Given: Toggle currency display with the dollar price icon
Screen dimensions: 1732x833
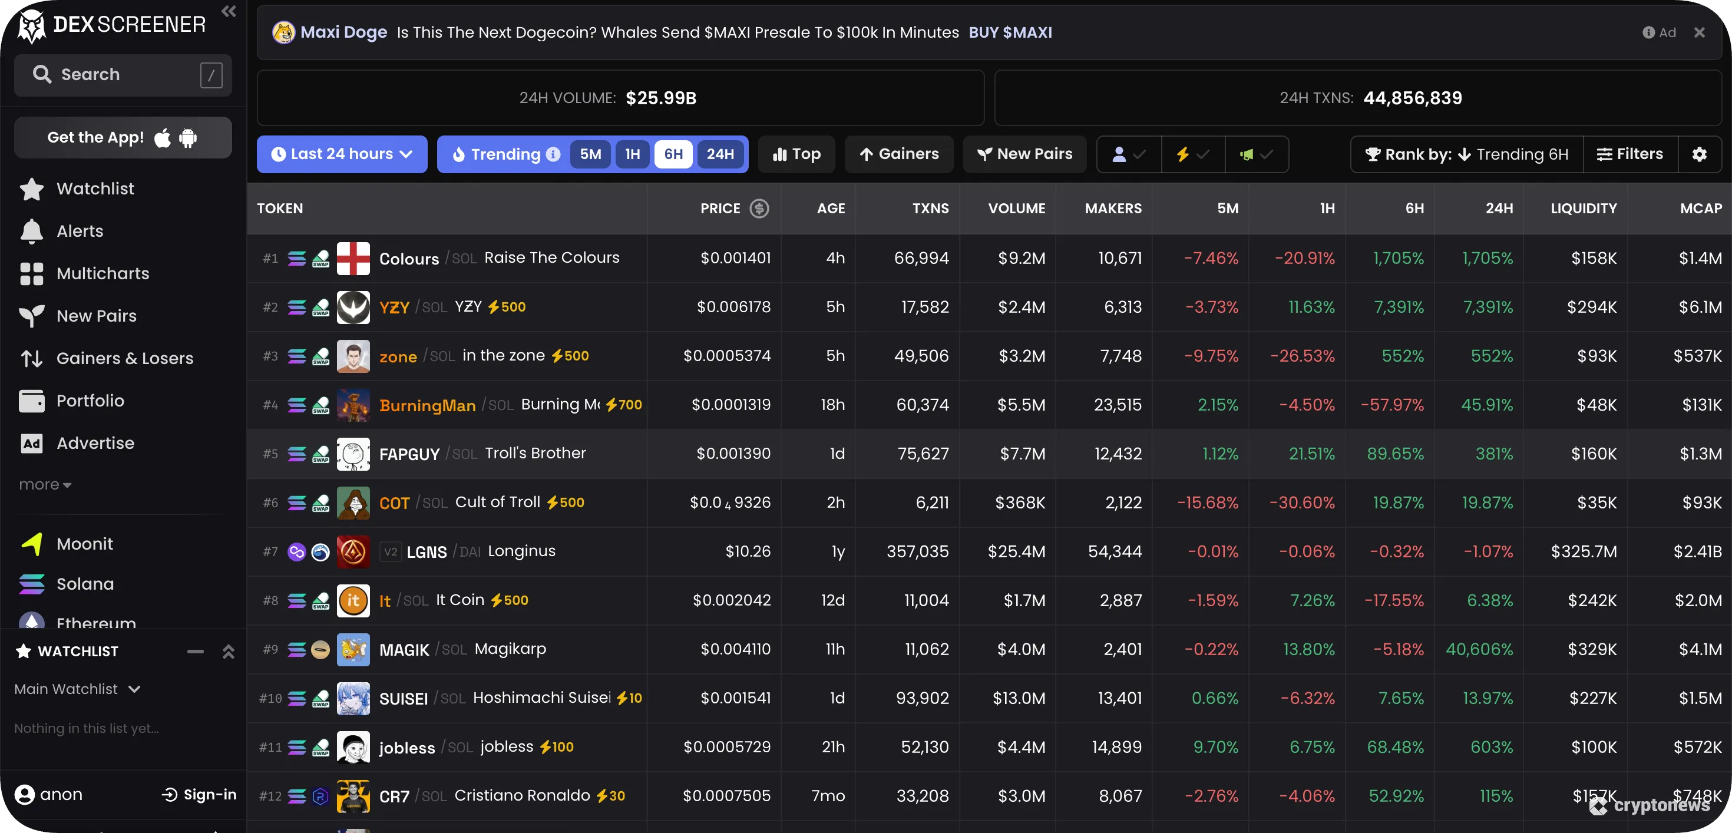Looking at the screenshot, I should (759, 209).
